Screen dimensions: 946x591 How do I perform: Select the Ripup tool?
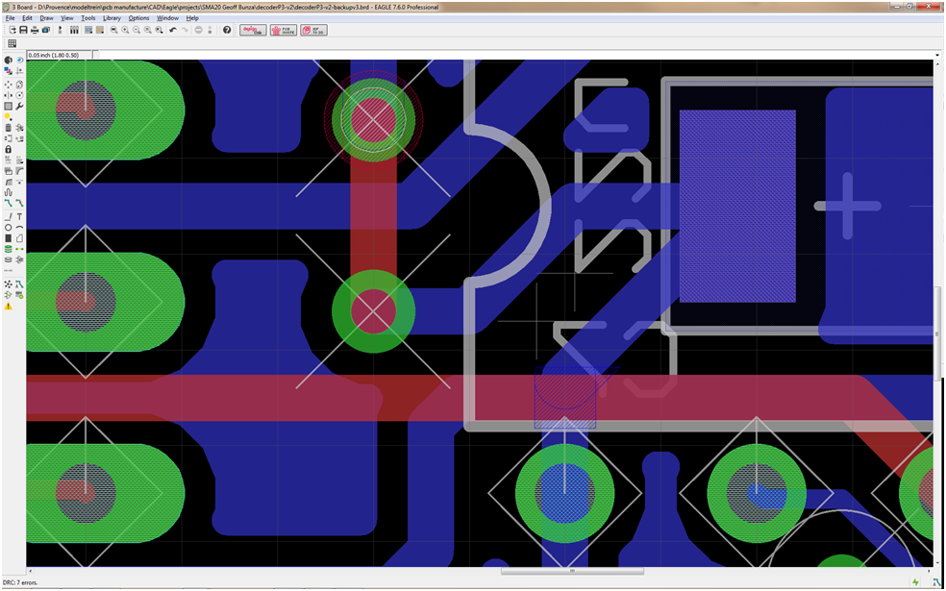19,203
